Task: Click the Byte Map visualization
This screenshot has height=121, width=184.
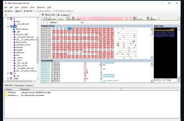Action: (x=165, y=53)
